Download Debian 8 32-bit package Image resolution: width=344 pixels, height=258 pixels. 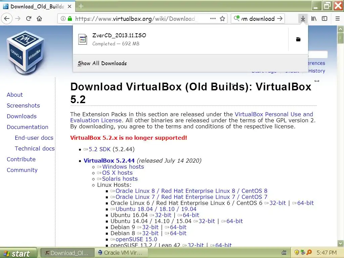[x=150, y=233]
